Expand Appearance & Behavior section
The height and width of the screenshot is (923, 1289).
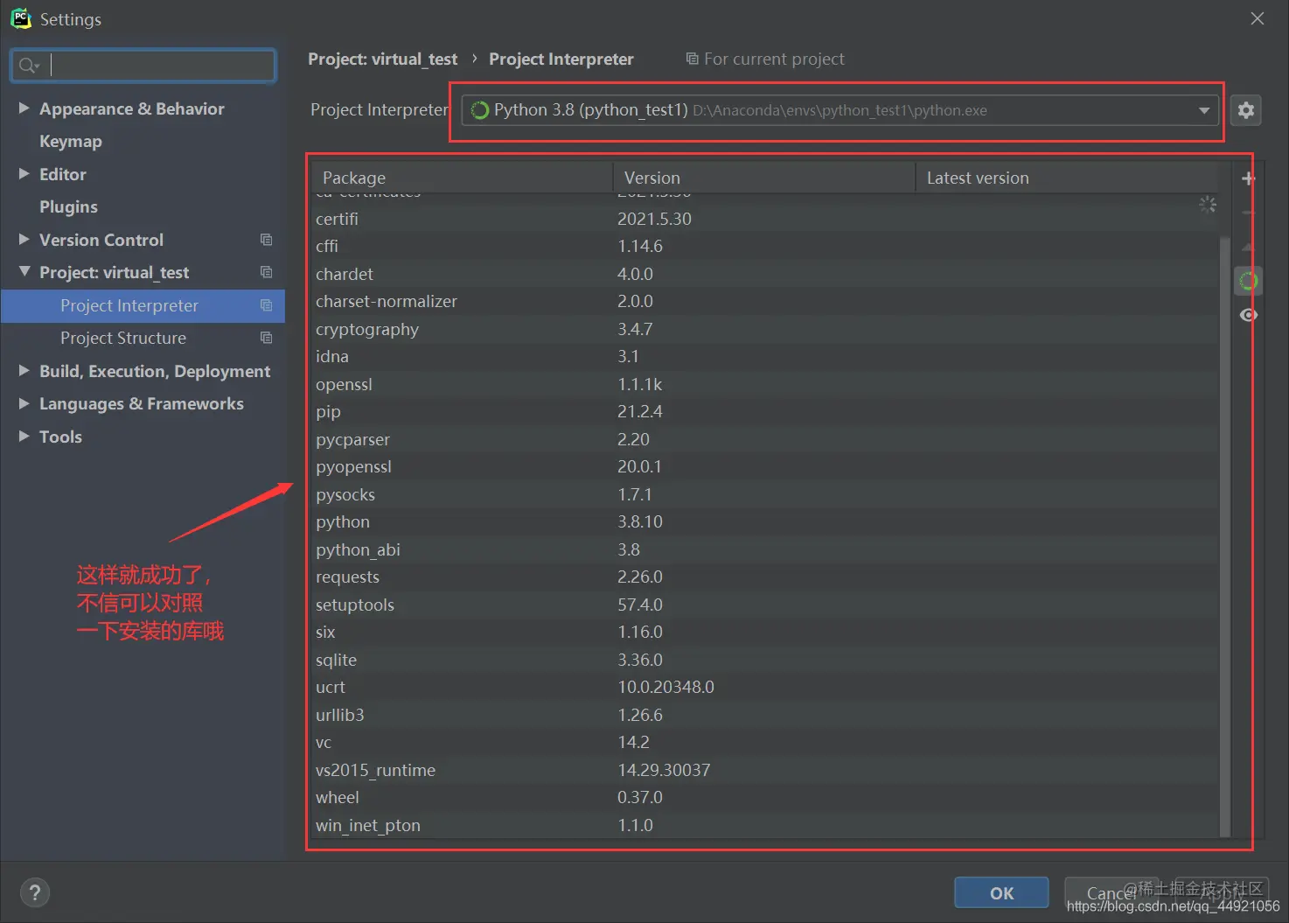coord(24,108)
